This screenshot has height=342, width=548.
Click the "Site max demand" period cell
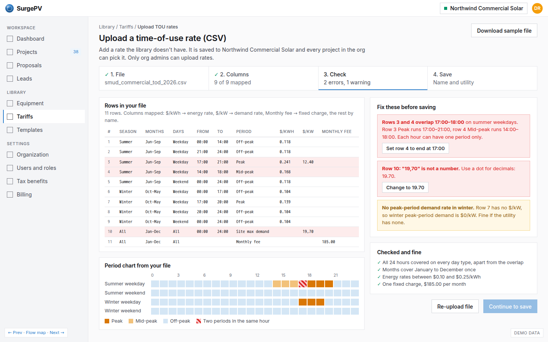253,232
